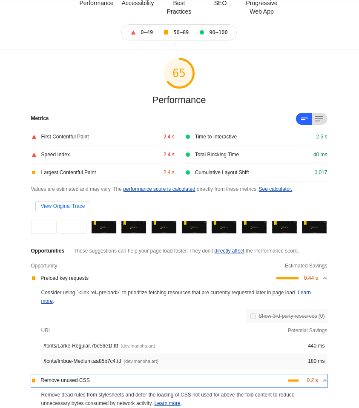The height and width of the screenshot is (408, 359).
Task: Toggle Show 3rd-party resources checkbox
Action: click(253, 316)
